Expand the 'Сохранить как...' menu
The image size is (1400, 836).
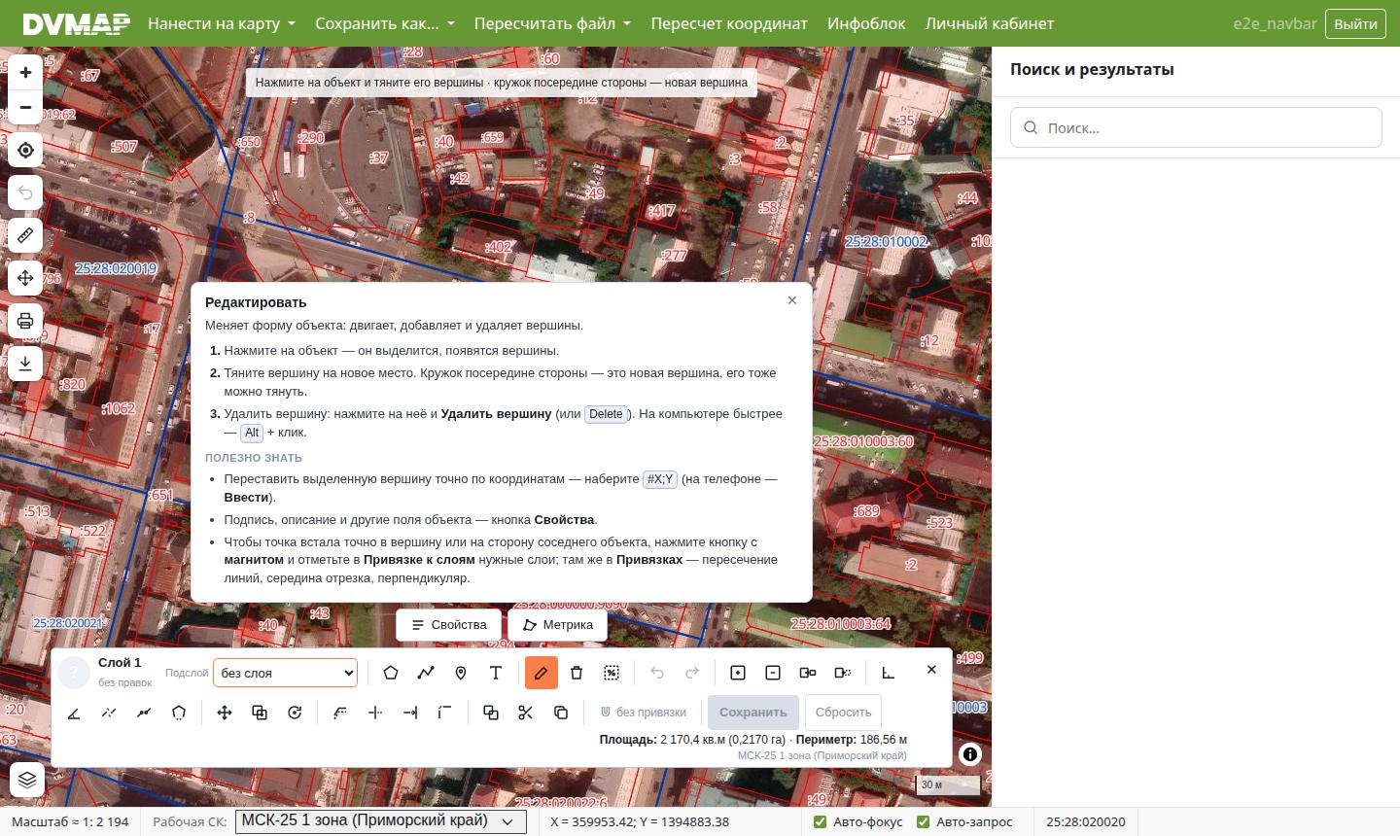[x=385, y=23]
